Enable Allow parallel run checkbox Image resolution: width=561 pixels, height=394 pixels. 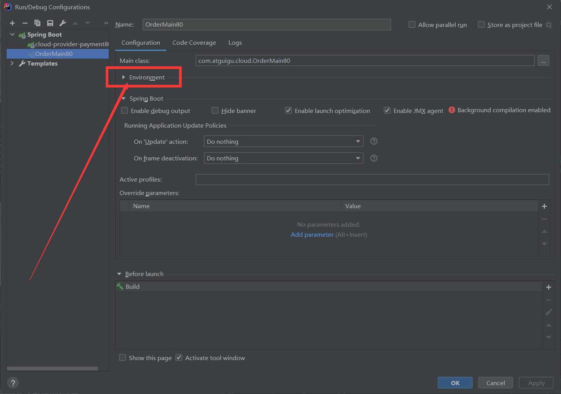pyautogui.click(x=412, y=25)
